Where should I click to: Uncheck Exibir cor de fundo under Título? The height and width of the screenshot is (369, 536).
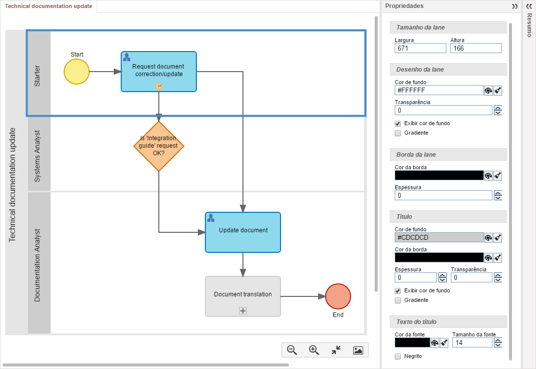pos(398,291)
